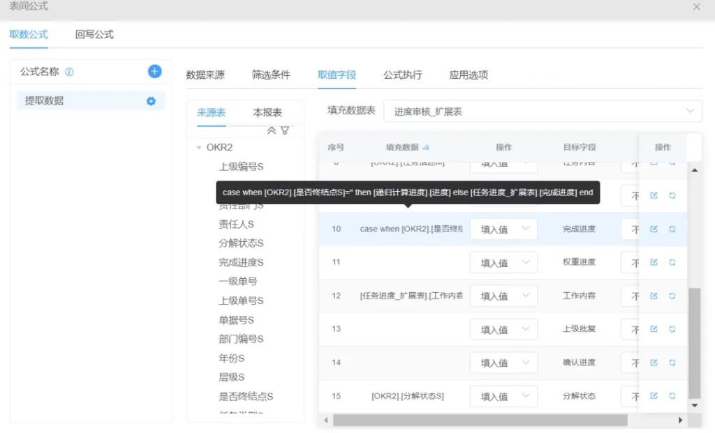The width and height of the screenshot is (715, 433).
Task: Click table scroll up arrow
Action: tap(695, 170)
